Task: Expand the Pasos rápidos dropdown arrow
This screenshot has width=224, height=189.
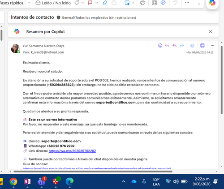Action: tap(29, 3)
